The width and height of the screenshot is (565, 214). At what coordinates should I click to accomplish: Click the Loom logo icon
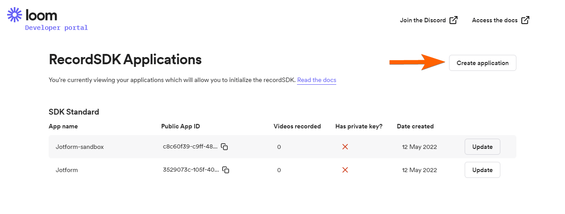click(15, 15)
